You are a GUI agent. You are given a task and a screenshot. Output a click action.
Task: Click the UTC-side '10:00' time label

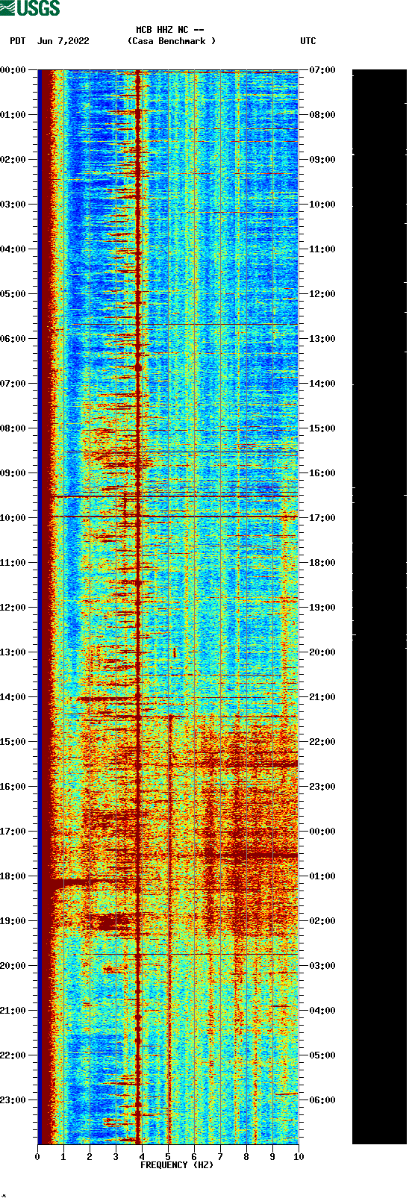pyautogui.click(x=322, y=205)
